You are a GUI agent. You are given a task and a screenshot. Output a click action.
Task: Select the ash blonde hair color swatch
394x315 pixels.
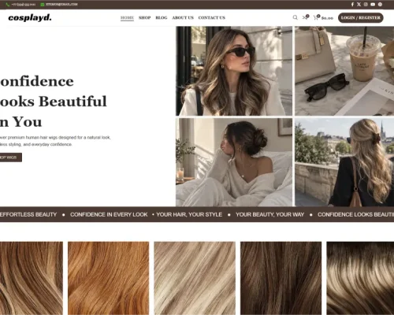point(195,278)
